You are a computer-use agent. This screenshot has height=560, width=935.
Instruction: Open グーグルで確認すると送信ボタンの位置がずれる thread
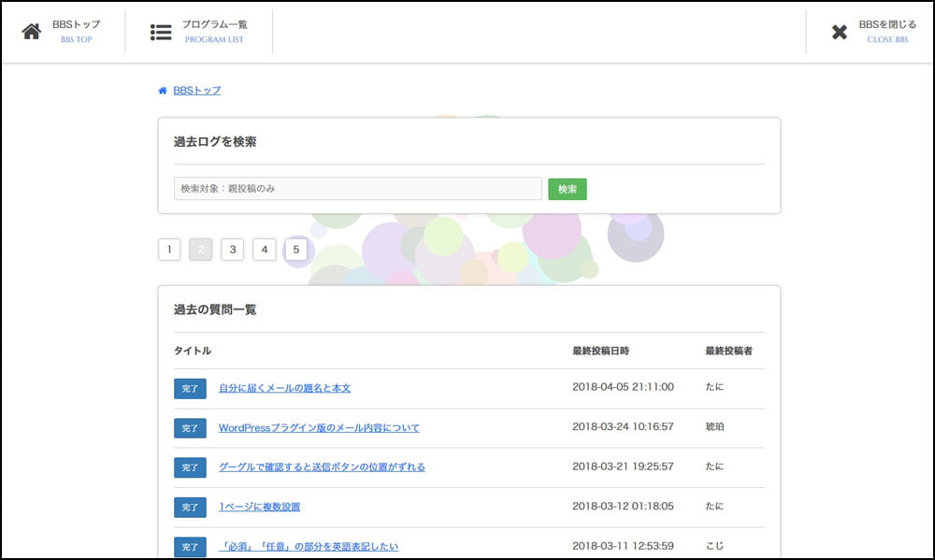[x=322, y=467]
